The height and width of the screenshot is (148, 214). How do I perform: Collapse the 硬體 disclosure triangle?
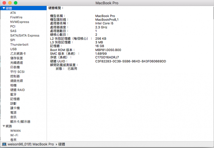point(4,8)
